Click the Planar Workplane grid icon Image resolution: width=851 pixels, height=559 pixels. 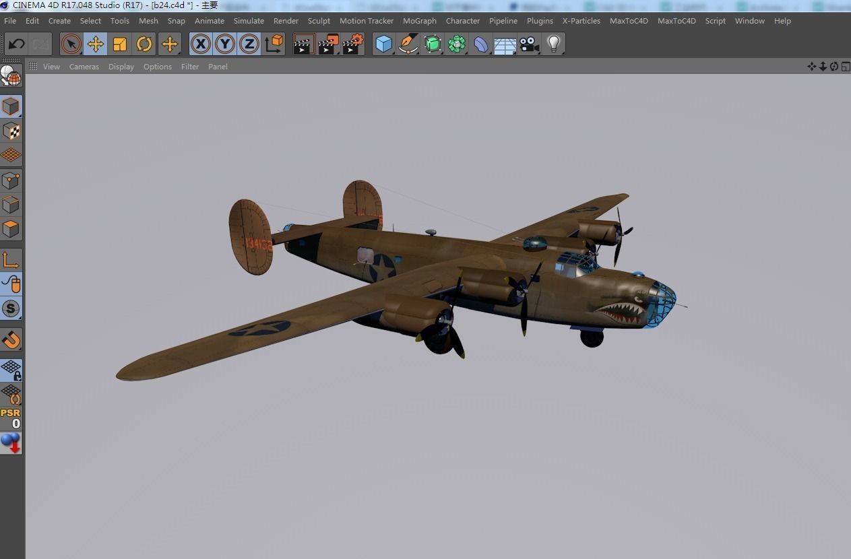11,393
